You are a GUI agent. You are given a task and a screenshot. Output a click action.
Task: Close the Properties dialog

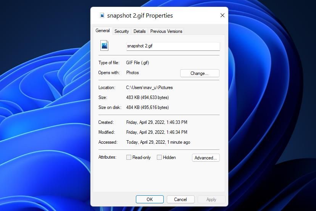222,15
